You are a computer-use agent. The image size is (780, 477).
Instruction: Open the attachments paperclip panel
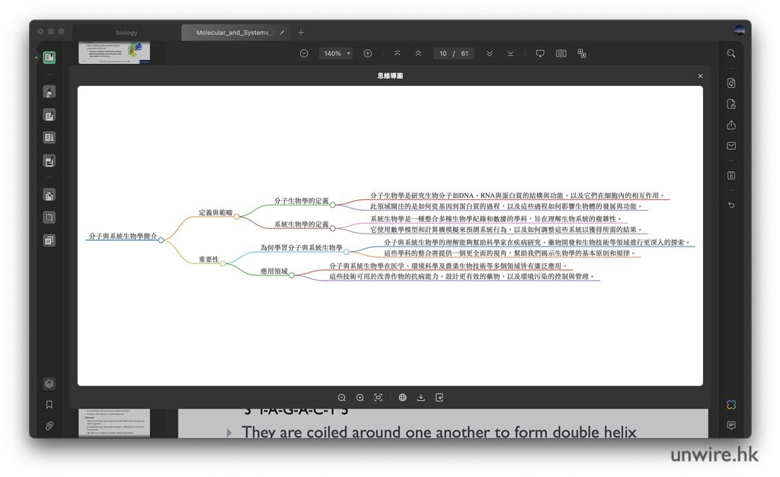(49, 426)
